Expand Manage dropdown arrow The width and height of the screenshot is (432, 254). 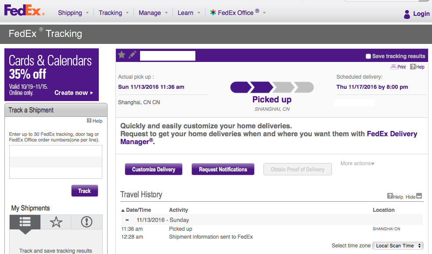(x=166, y=13)
